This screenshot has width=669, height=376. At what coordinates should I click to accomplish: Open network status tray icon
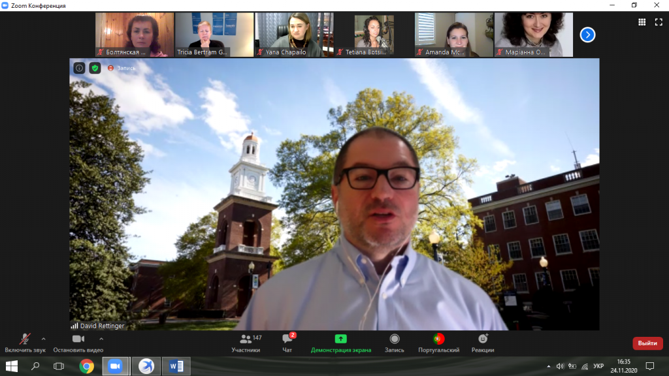tap(585, 366)
